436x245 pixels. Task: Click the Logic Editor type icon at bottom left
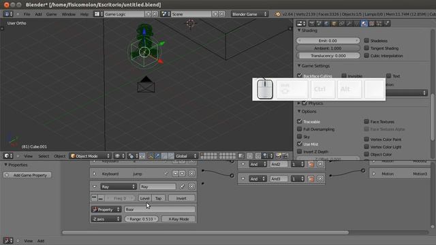pyautogui.click(x=8, y=240)
